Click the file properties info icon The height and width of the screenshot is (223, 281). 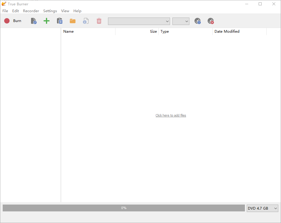pos(86,21)
